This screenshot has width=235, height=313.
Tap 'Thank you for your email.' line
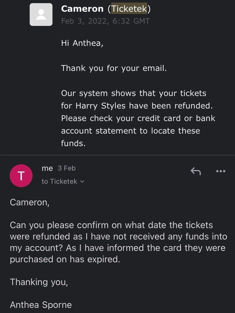point(114,68)
